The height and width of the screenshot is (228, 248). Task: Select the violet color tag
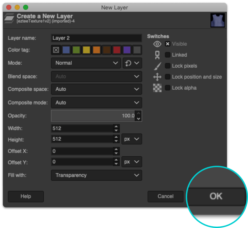click(x=127, y=50)
